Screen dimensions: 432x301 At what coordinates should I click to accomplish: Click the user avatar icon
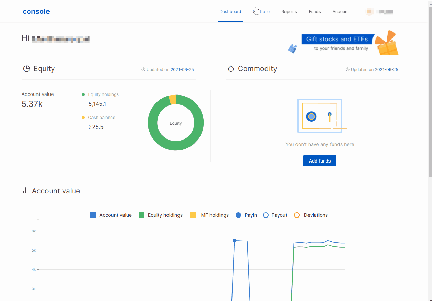369,12
